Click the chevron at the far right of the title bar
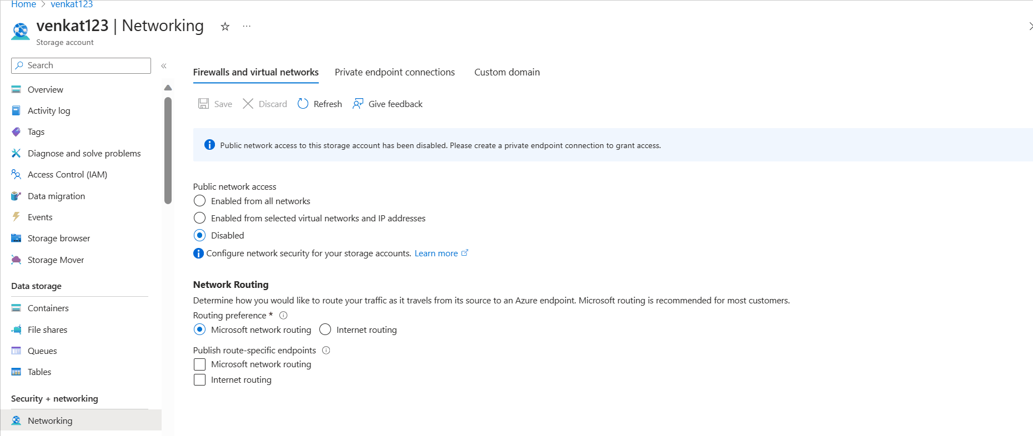 pos(1030,26)
